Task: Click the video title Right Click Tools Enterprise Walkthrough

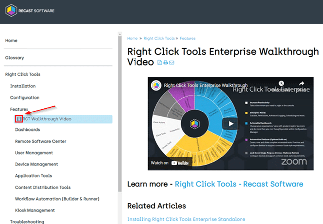Action: (x=206, y=85)
